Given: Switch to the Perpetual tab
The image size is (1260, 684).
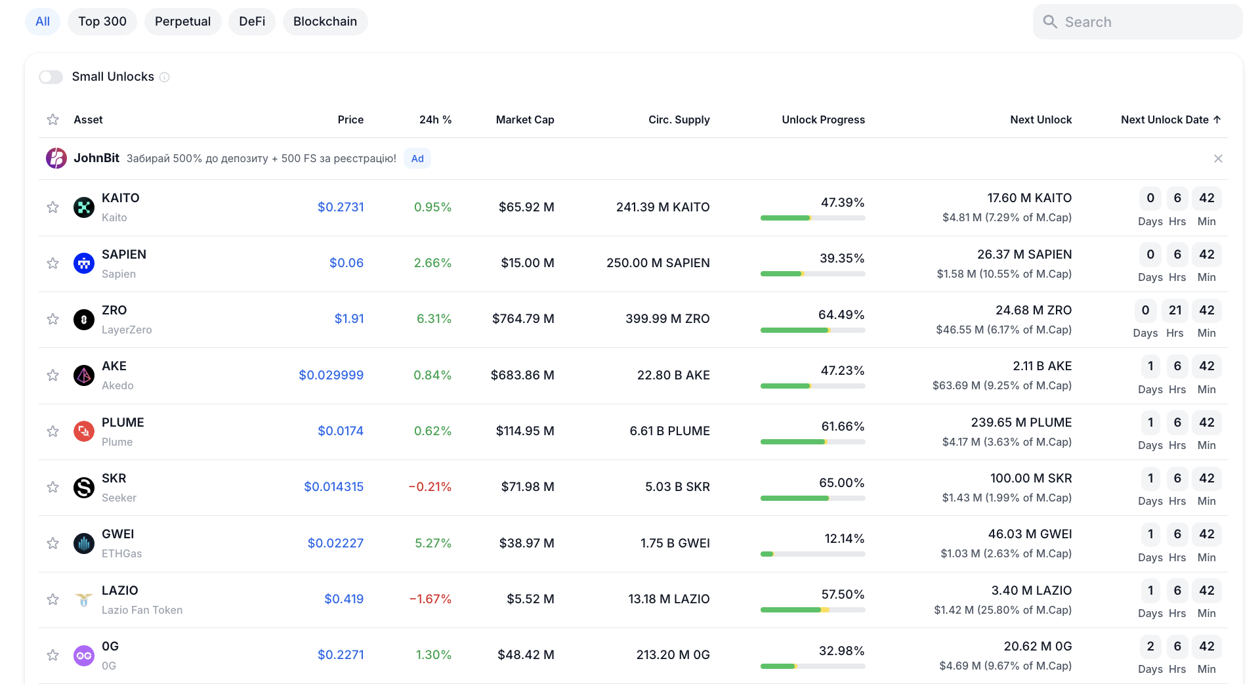Looking at the screenshot, I should tap(183, 22).
